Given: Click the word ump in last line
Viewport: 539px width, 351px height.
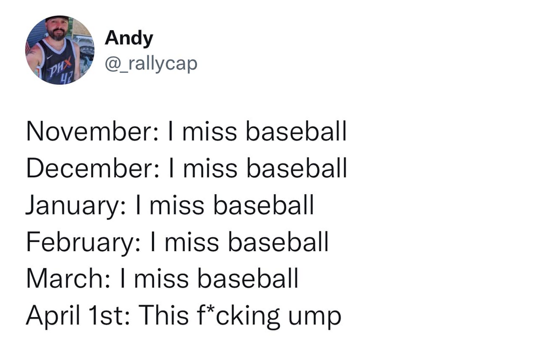Looking at the screenshot, I should [x=315, y=318].
